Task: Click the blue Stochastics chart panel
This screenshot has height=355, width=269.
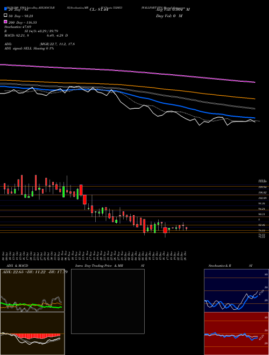Action: (x=236, y=290)
